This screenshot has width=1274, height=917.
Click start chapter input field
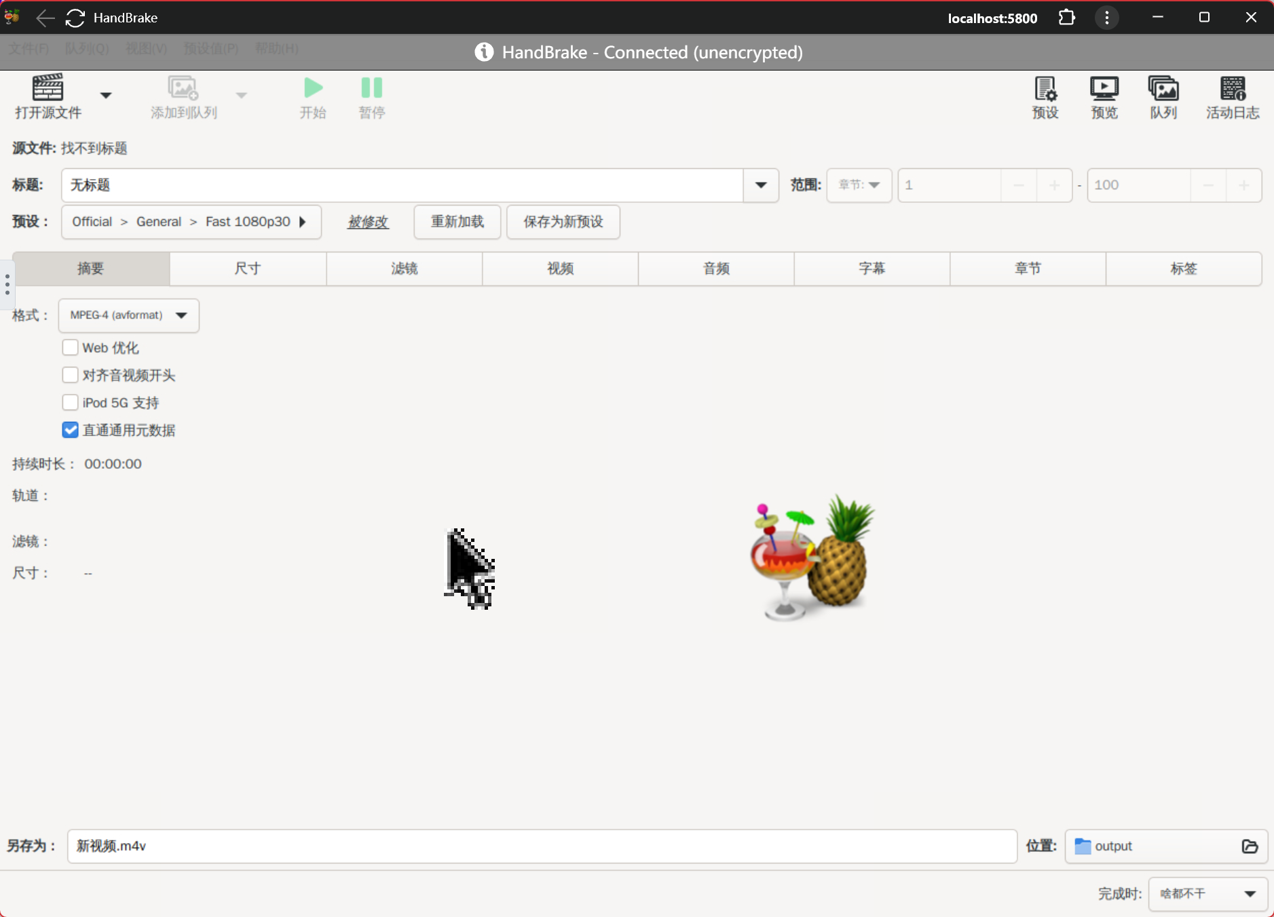point(950,185)
